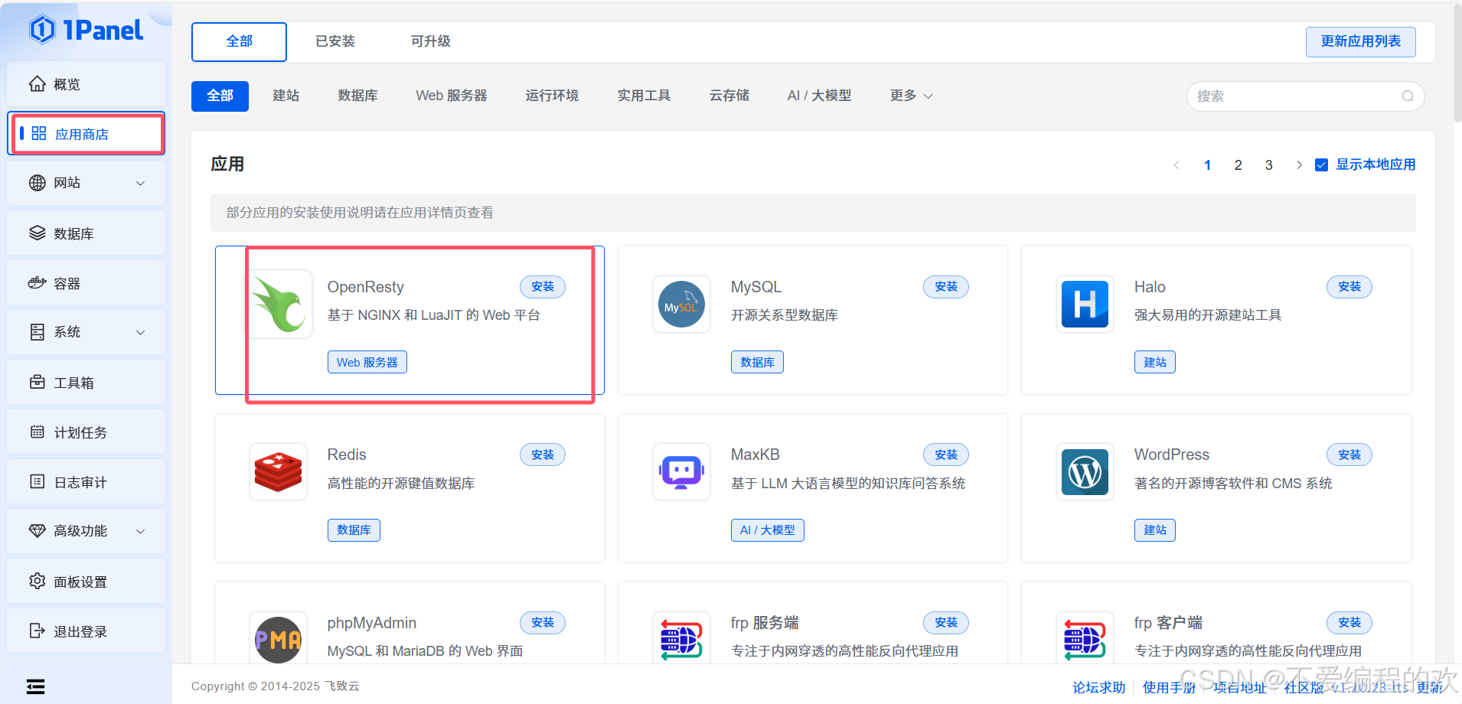Install frp 客户端 with 安装 button
The image size is (1462, 704).
coord(1349,623)
